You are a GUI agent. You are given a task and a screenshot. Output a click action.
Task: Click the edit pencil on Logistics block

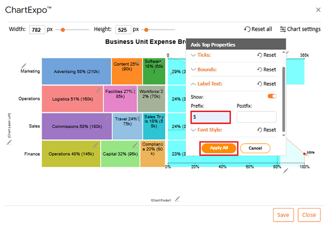pos(98,90)
